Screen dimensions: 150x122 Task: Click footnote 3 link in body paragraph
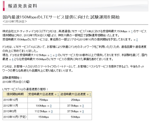click(x=57, y=55)
